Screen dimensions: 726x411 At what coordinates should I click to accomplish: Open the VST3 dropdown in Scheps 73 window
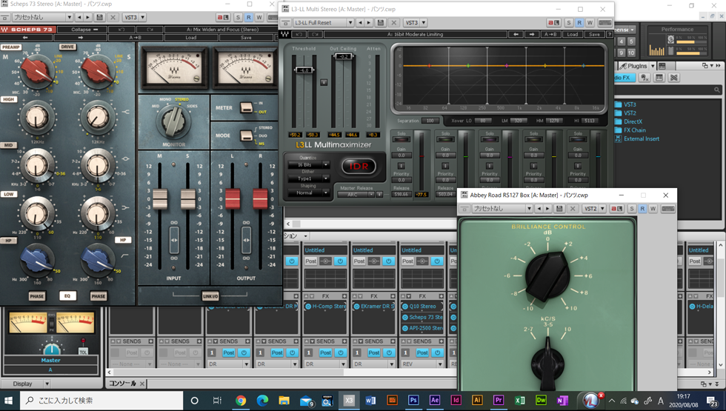tap(142, 17)
